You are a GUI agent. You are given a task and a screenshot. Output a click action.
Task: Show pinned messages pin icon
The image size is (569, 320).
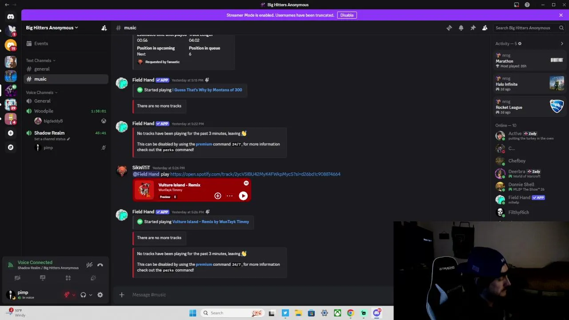pos(473,28)
